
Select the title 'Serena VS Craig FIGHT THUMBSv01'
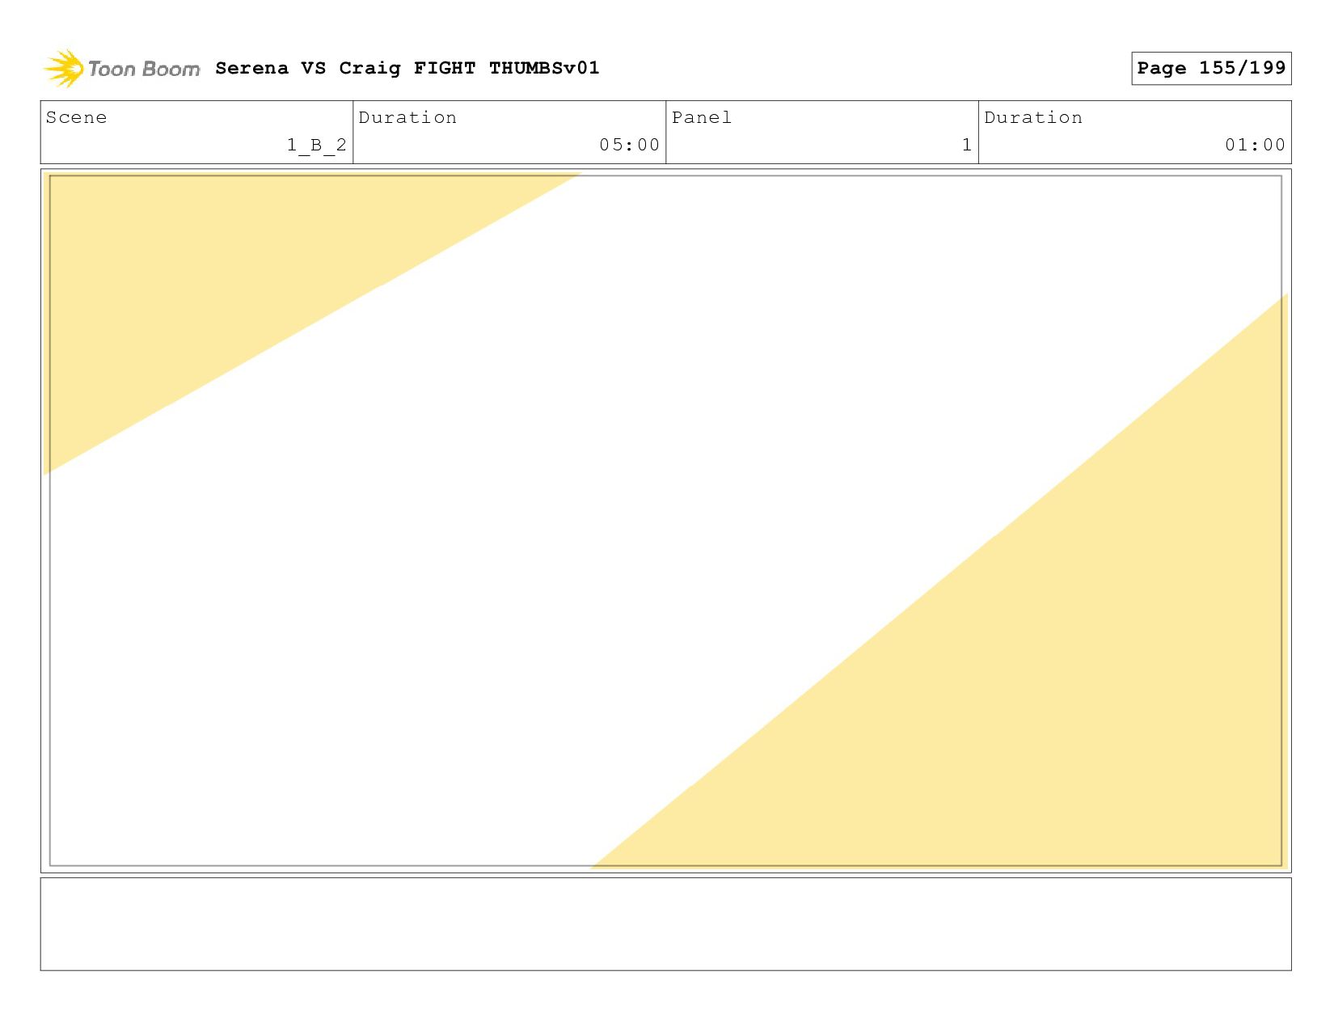pyautogui.click(x=407, y=68)
